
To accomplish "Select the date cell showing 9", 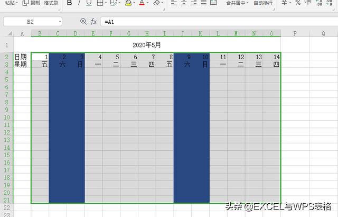I will point(183,57).
